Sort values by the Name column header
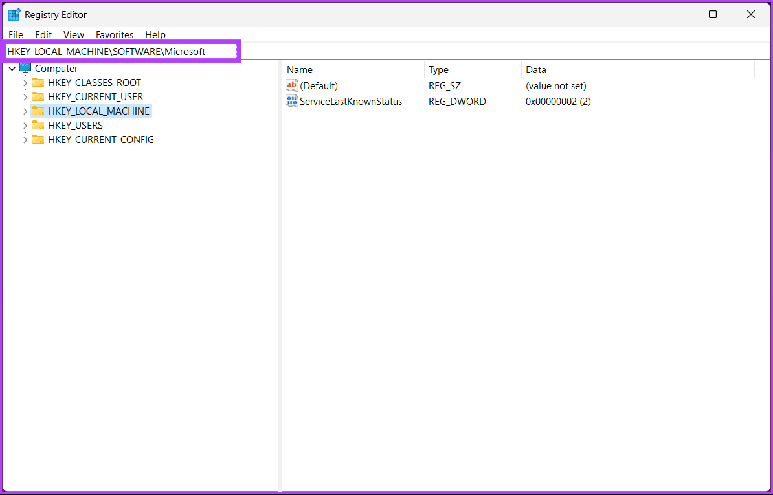773x495 pixels. pyautogui.click(x=353, y=69)
